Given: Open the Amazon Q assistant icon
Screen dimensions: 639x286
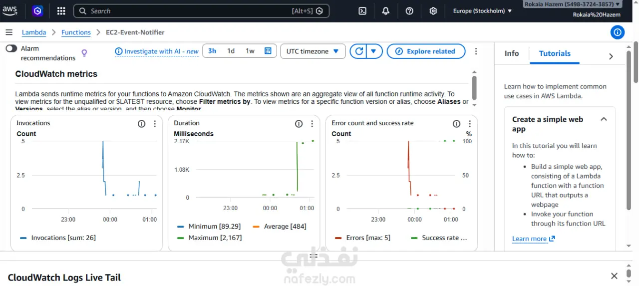Looking at the screenshot, I should pos(37,10).
